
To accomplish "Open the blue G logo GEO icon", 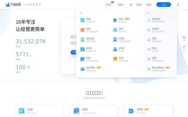I will [x=82, y=69].
